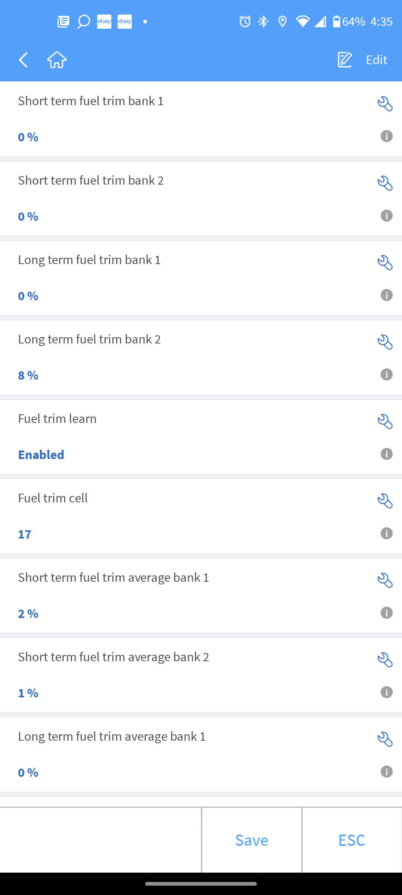Open wrench for Long term fuel trim bank 2

pyautogui.click(x=385, y=342)
